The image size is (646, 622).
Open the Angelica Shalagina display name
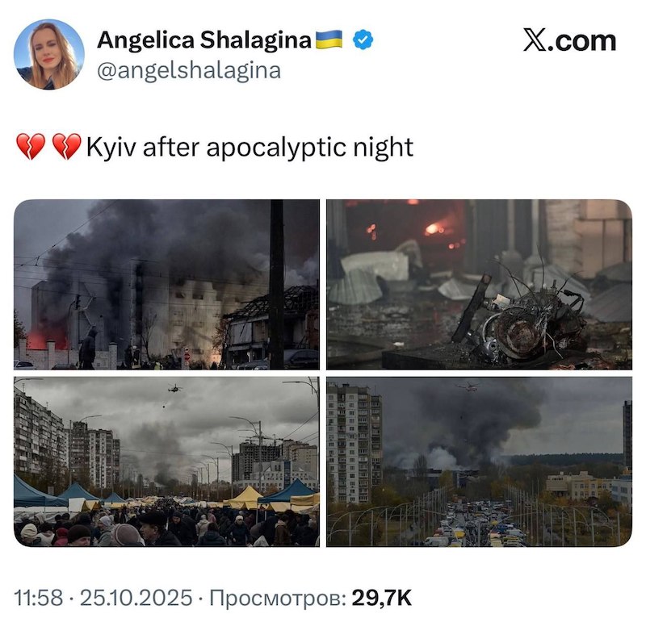204,40
